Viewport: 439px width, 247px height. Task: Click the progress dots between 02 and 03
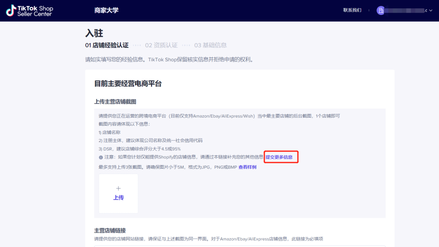pos(186,45)
